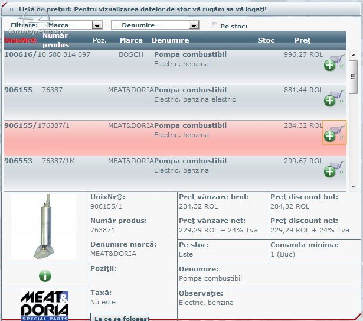The width and height of the screenshot is (363, 321).
Task: Click 'Electric, benzina electric' description
Action: [x=195, y=99]
